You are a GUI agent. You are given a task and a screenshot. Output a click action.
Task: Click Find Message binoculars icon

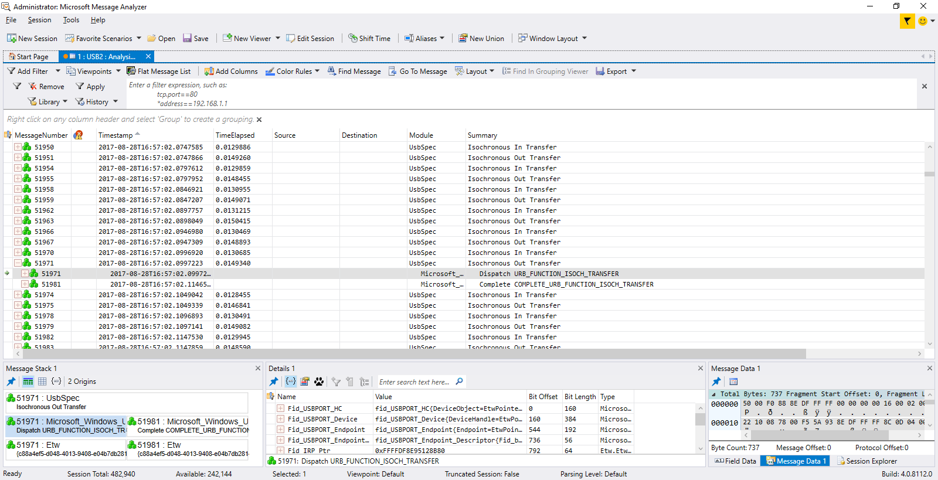click(x=332, y=71)
